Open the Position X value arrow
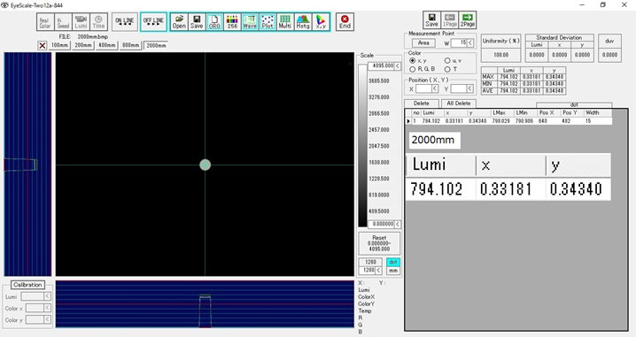The width and height of the screenshot is (636, 337). coord(435,88)
